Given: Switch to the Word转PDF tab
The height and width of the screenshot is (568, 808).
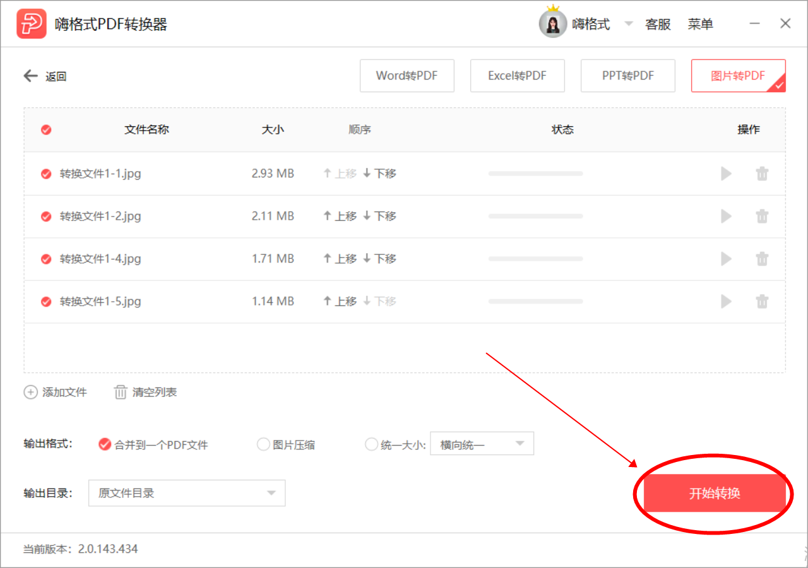Looking at the screenshot, I should [407, 75].
